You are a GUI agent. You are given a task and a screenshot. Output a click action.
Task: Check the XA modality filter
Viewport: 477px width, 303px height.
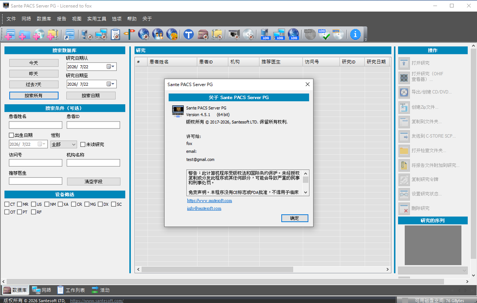pos(60,204)
